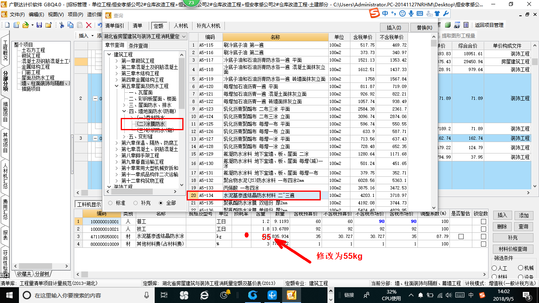This screenshot has width=539, height=303.
Task: Open the 编辑(E) menu
Action: (x=36, y=15)
